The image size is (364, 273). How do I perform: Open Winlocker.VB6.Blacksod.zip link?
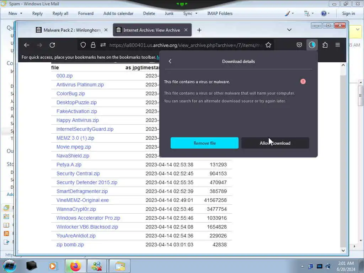pos(87,227)
